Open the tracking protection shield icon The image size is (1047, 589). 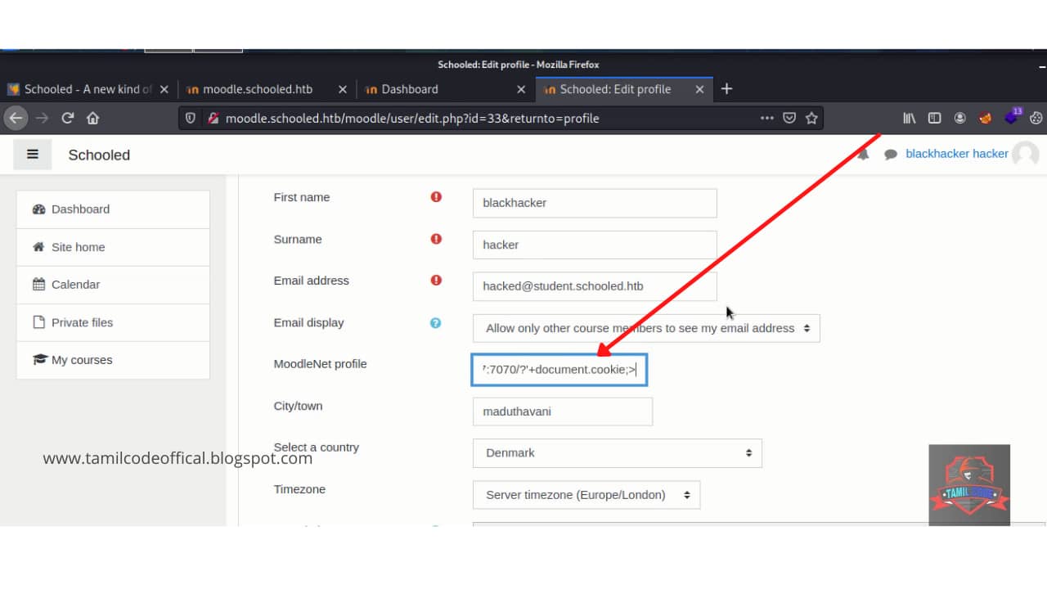coord(191,118)
